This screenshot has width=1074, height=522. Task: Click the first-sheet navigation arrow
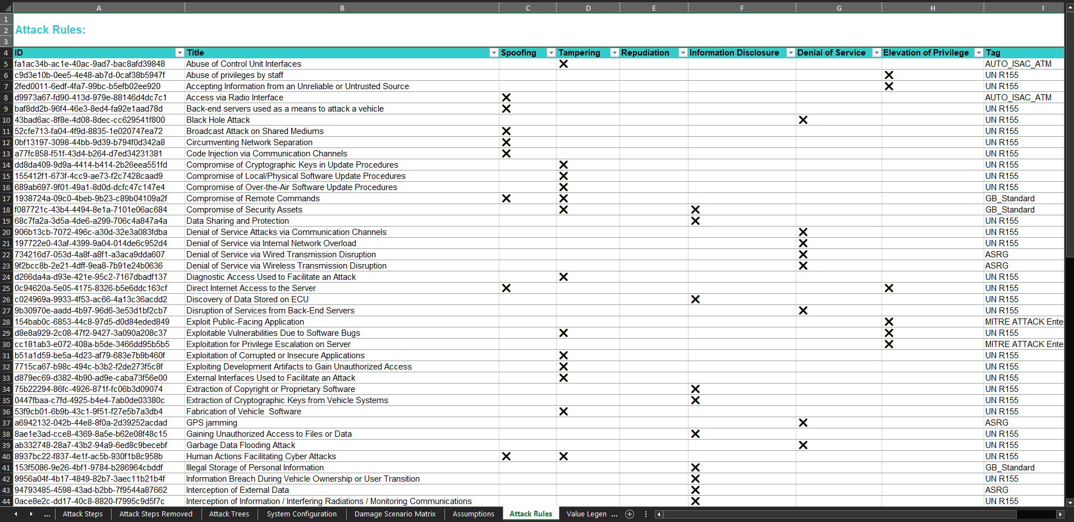pos(15,514)
